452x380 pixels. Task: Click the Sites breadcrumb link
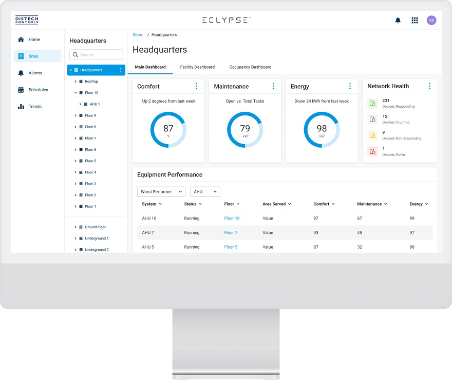[x=137, y=35]
